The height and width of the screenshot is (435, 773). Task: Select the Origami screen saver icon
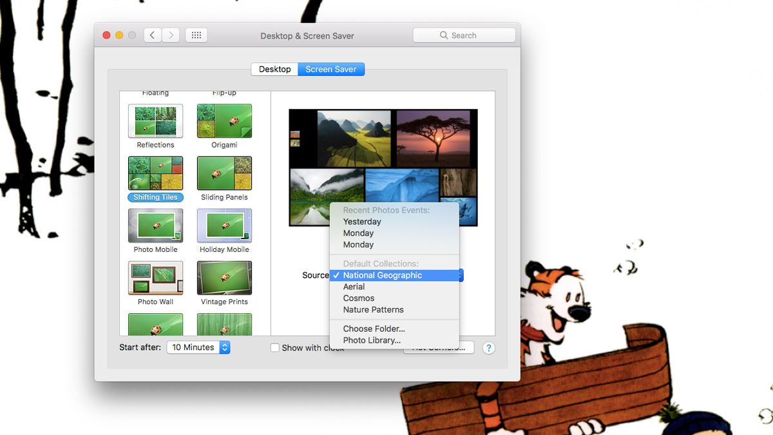[x=224, y=121]
